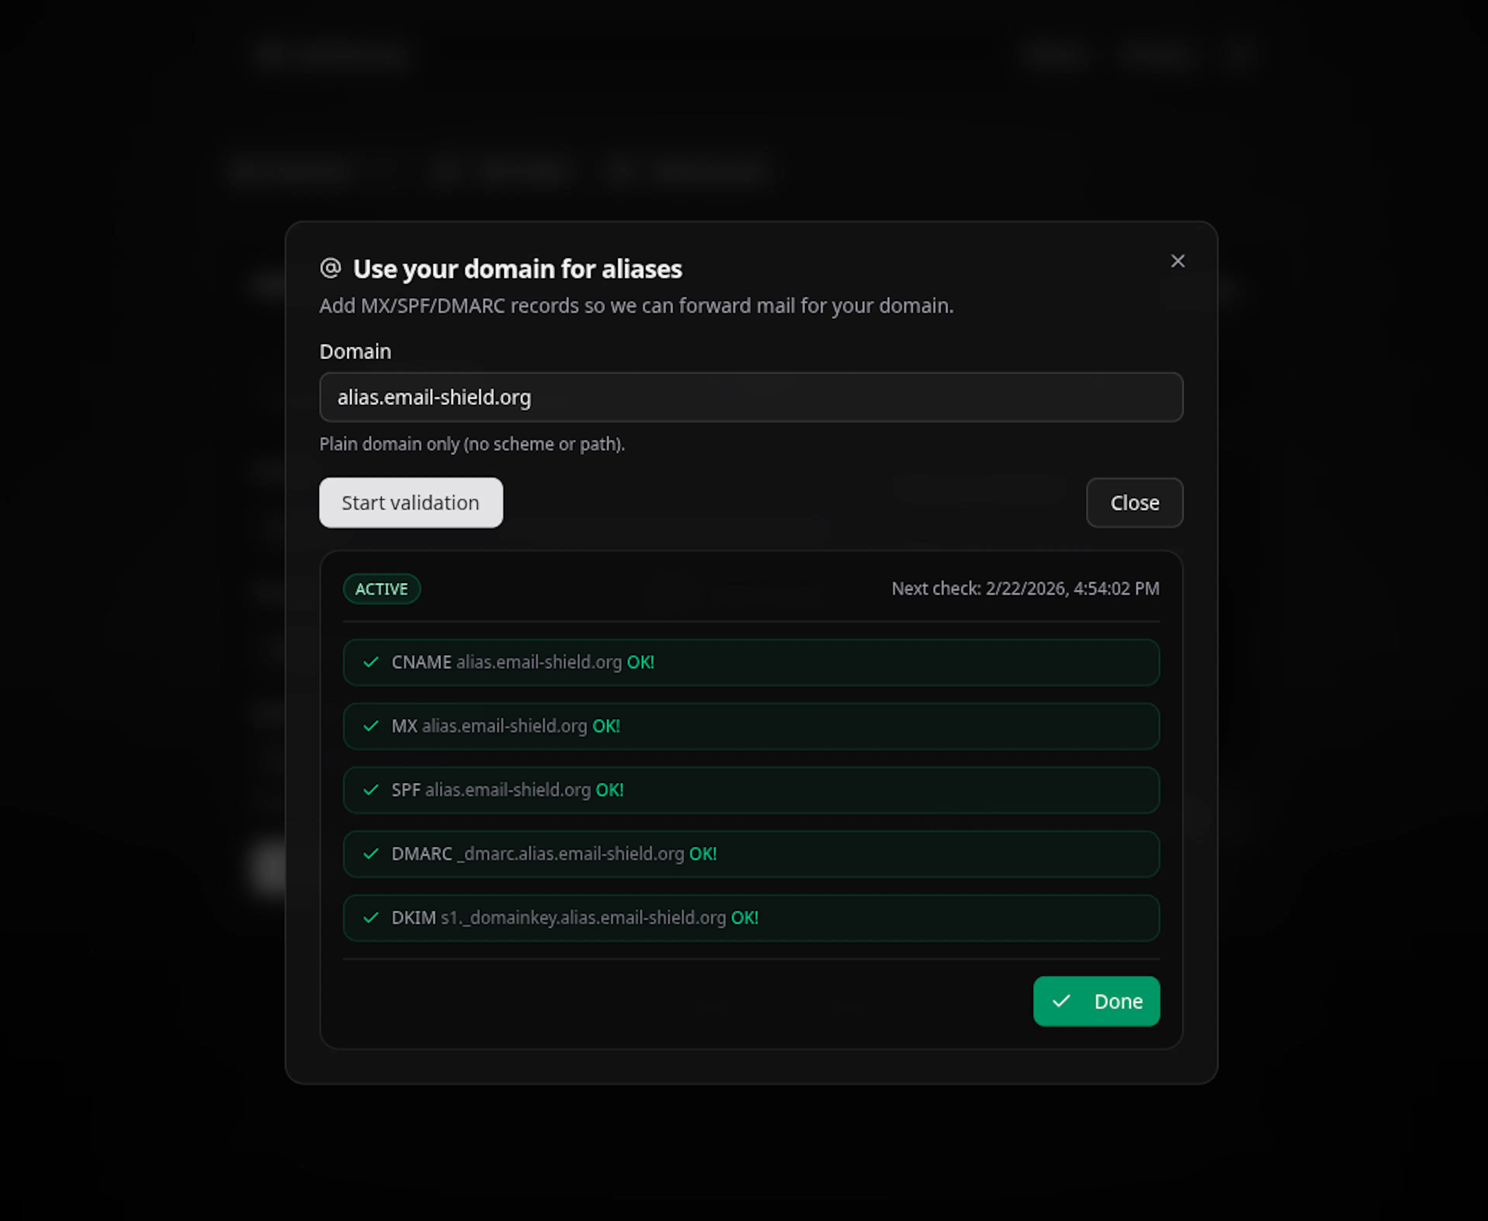Viewport: 1488px width, 1221px height.
Task: Click the SPF record checkmark icon
Action: pyautogui.click(x=371, y=790)
